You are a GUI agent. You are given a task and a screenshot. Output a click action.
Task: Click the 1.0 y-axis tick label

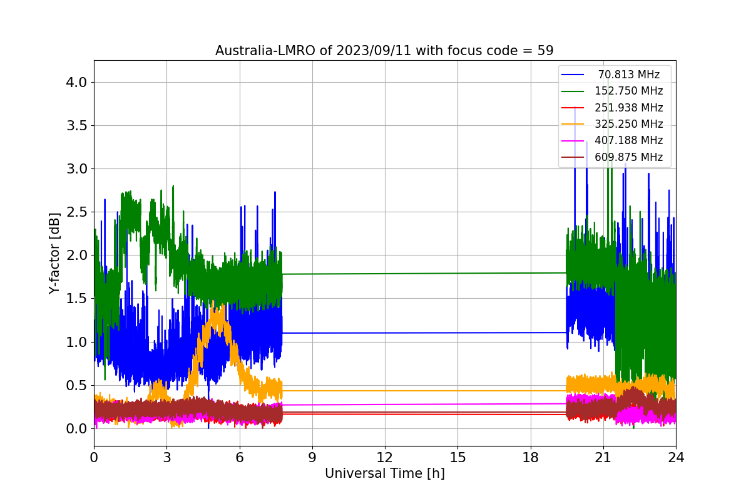point(77,342)
